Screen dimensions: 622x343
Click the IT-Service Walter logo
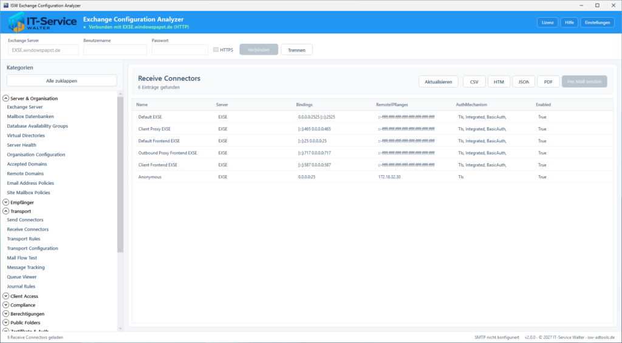point(42,23)
